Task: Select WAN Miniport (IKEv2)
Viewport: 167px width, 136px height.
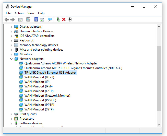Action: pos(39,77)
